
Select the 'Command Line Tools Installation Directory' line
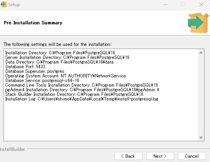coord(82,85)
